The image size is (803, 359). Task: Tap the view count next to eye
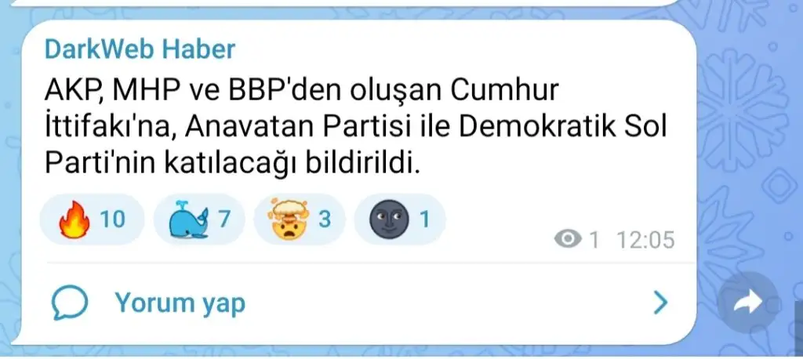coord(594,240)
